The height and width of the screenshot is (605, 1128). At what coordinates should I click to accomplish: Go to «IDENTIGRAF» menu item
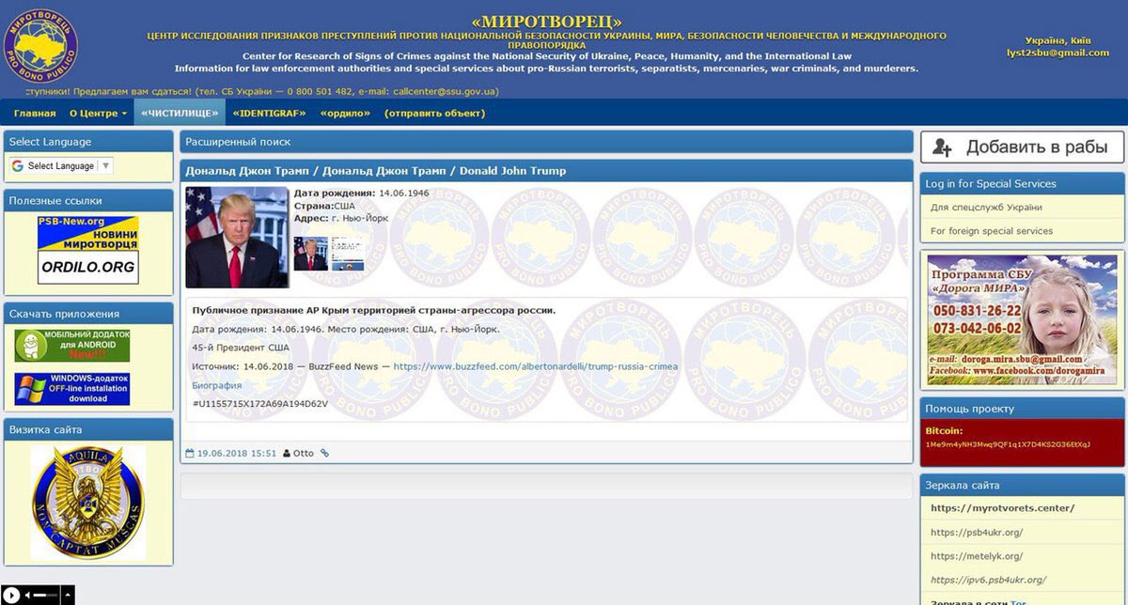tap(272, 114)
